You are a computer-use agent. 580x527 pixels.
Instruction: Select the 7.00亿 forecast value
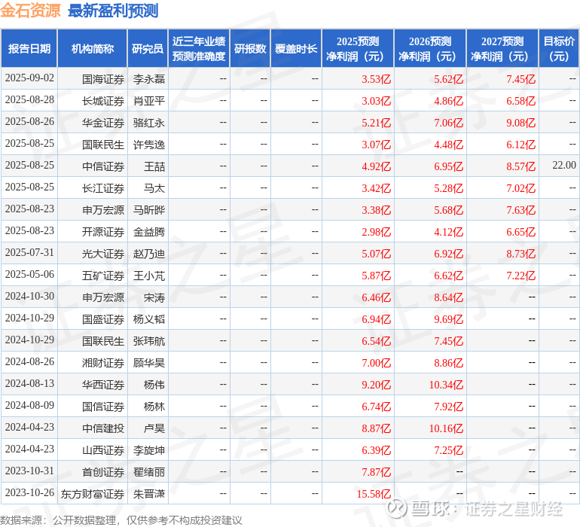[376, 363]
